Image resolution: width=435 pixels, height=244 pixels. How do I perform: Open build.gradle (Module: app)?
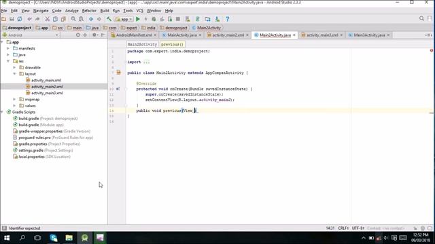41,125
